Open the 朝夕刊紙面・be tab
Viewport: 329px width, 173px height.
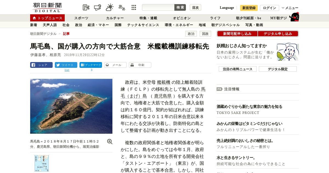[249, 18]
